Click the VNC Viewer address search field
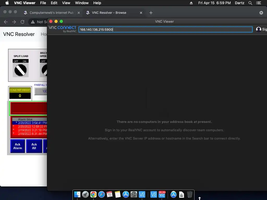 (x=165, y=29)
